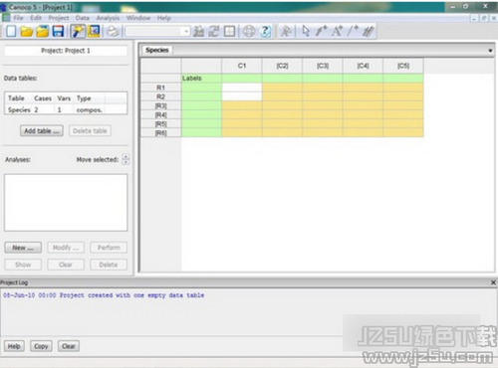This screenshot has width=498, height=368.
Task: Toggle the highlighted wand toolbar button
Action: pyautogui.click(x=78, y=31)
